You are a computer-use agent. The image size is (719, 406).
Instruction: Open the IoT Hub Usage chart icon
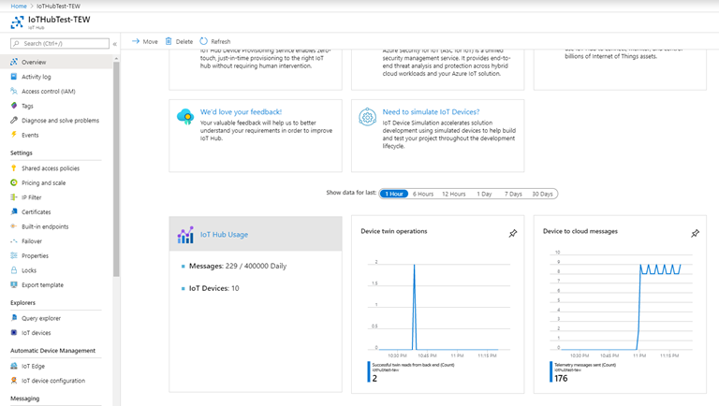tap(185, 235)
